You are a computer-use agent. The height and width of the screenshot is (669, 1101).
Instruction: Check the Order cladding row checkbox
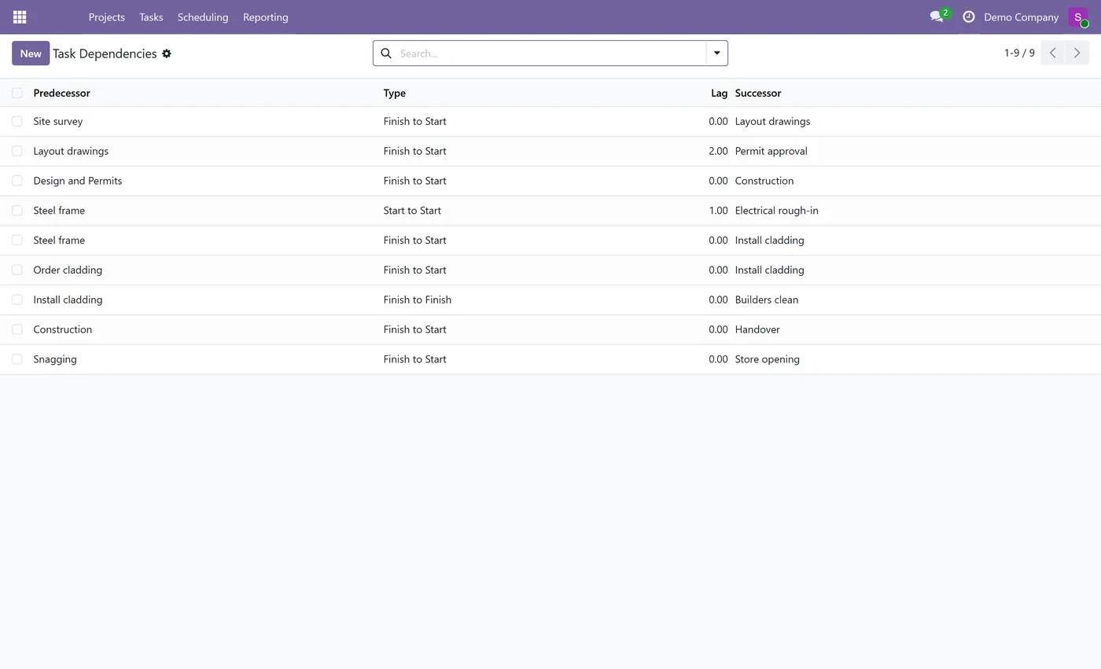pyautogui.click(x=17, y=270)
